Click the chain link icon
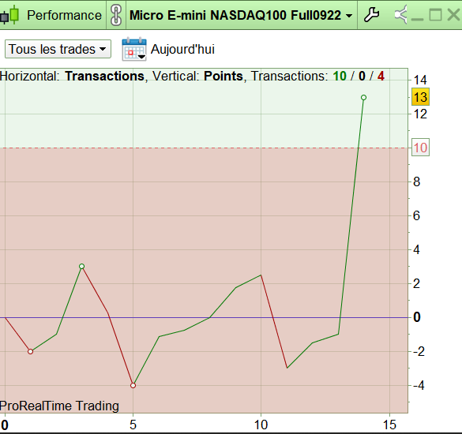The height and width of the screenshot is (434, 462). [116, 15]
